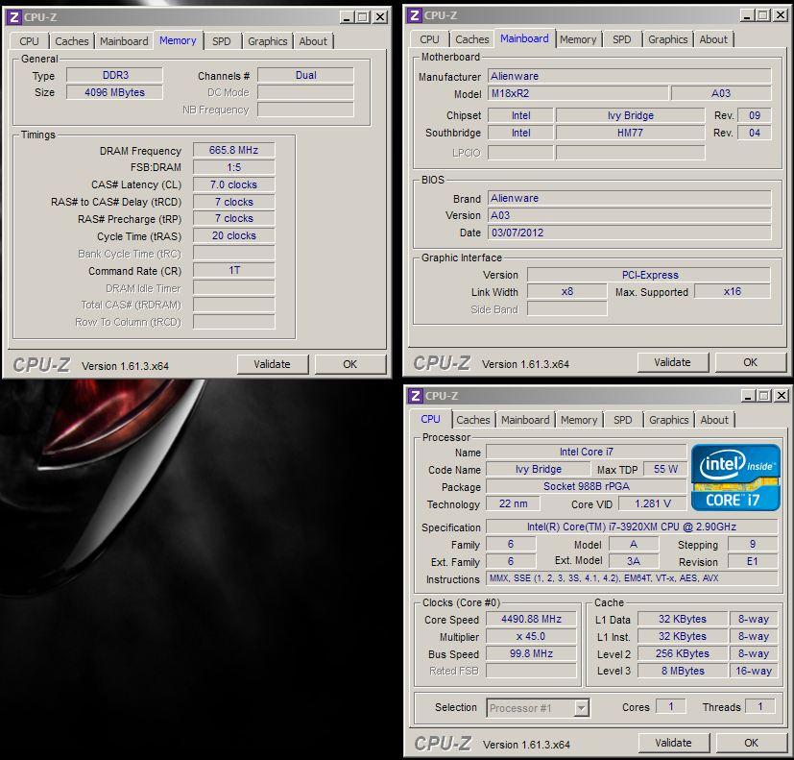The width and height of the screenshot is (794, 760).
Task: Open About tab in Memory window
Action: click(313, 41)
